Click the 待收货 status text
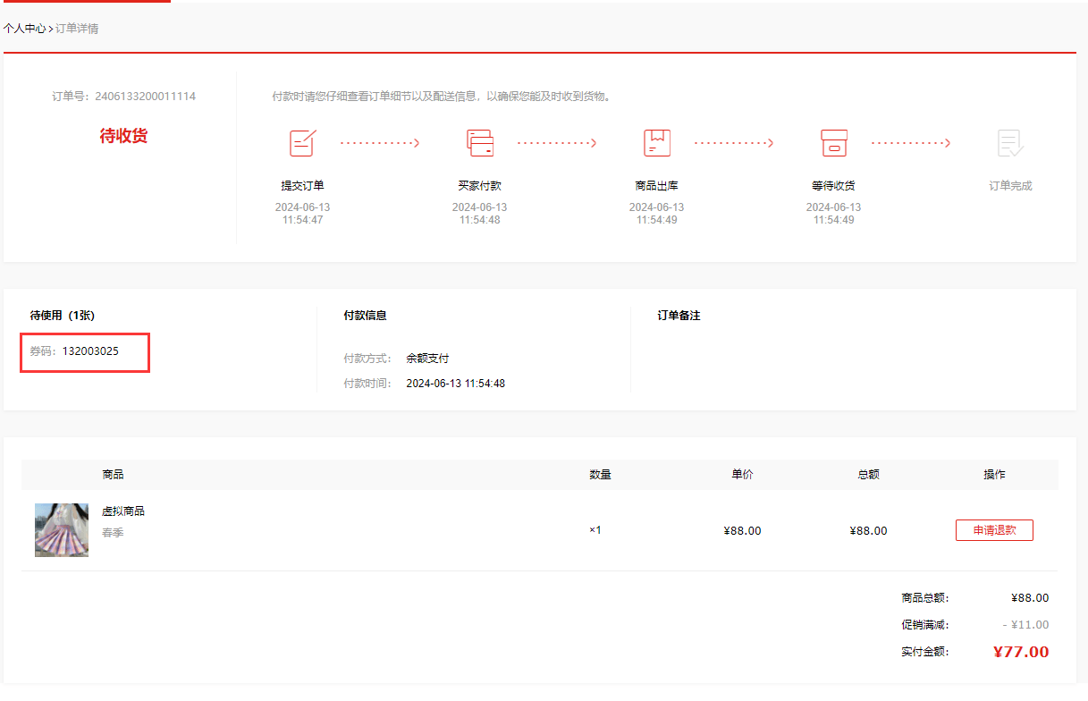Screen dimensions: 1088x701 coord(123,136)
